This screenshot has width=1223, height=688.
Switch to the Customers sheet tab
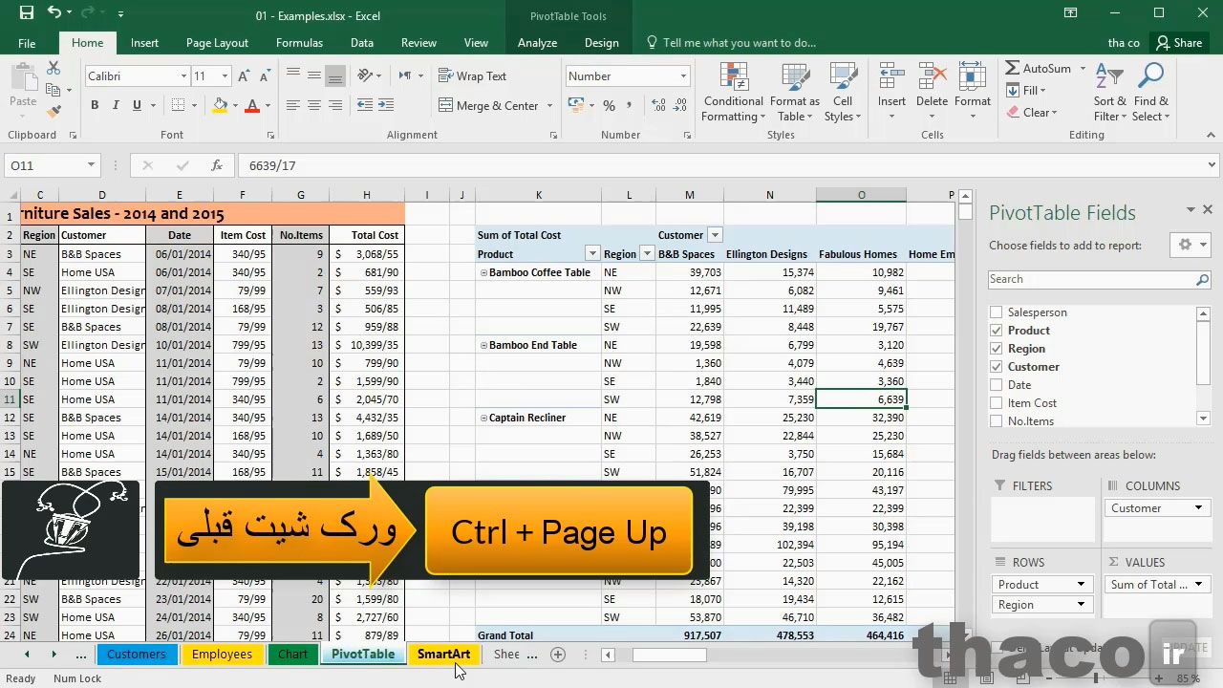136,655
